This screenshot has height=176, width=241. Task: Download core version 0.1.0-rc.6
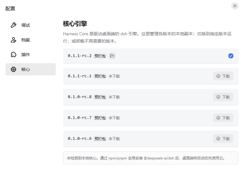tap(223, 139)
